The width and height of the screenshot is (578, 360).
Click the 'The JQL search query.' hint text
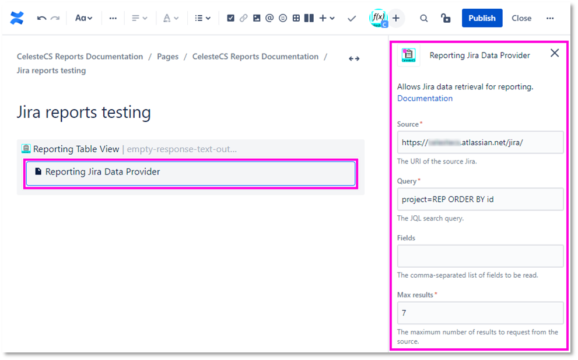click(430, 218)
